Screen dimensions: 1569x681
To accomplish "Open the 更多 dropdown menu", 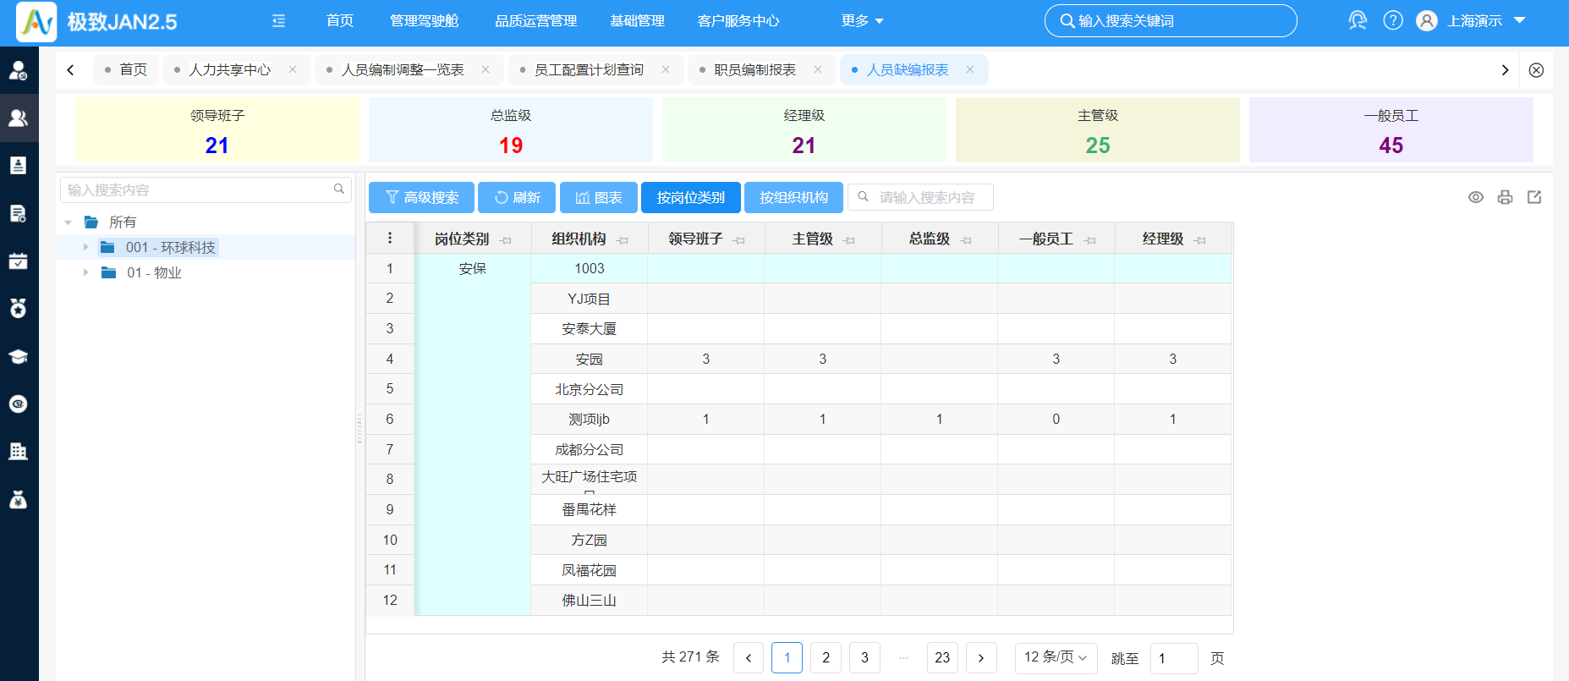I will tap(862, 20).
